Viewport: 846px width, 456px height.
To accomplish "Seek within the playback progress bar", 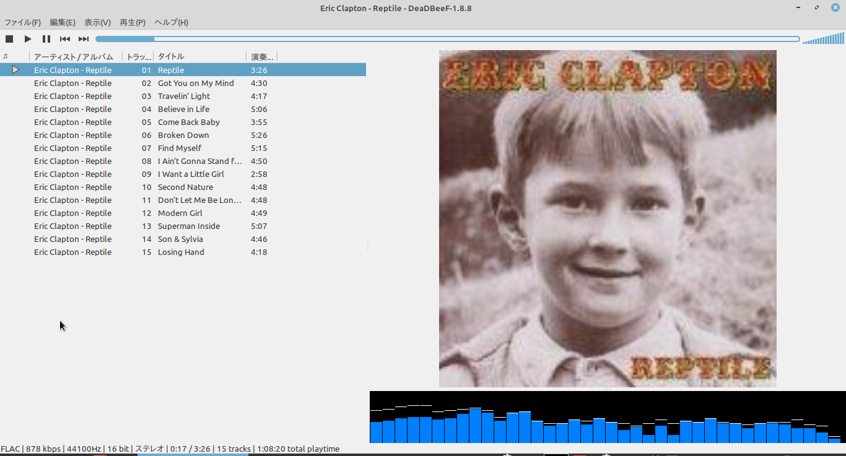I will click(x=446, y=39).
